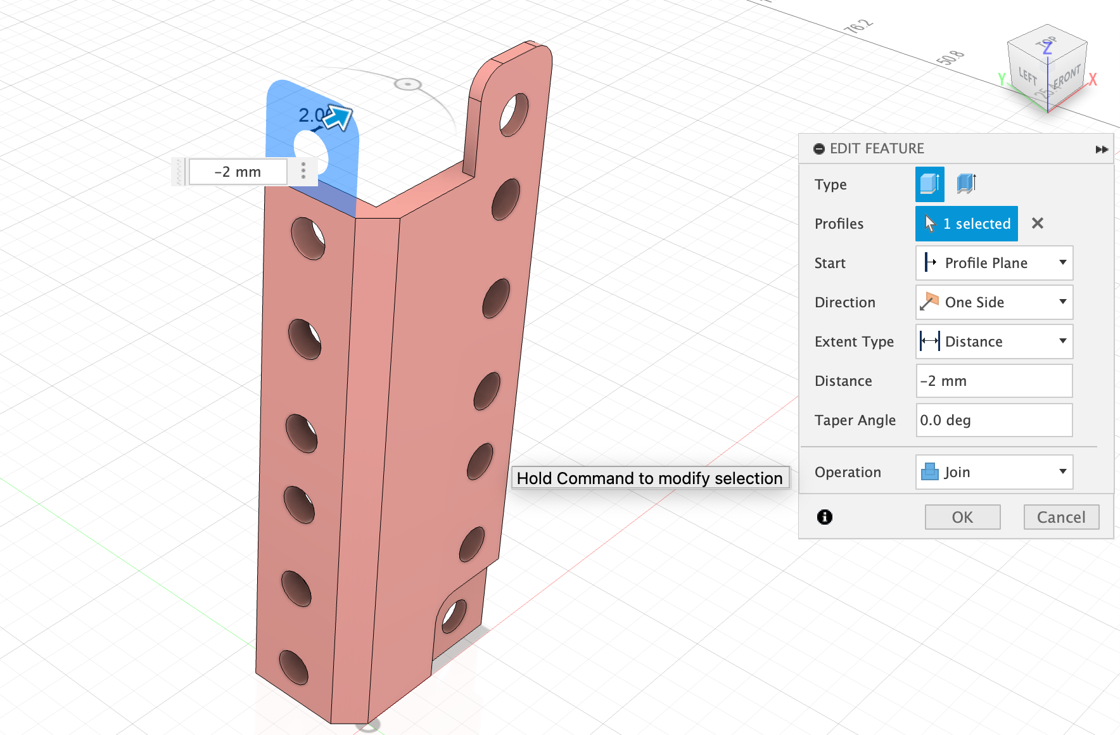The width and height of the screenshot is (1120, 735).
Task: Open the Extent Type Distance dropdown
Action: [994, 342]
